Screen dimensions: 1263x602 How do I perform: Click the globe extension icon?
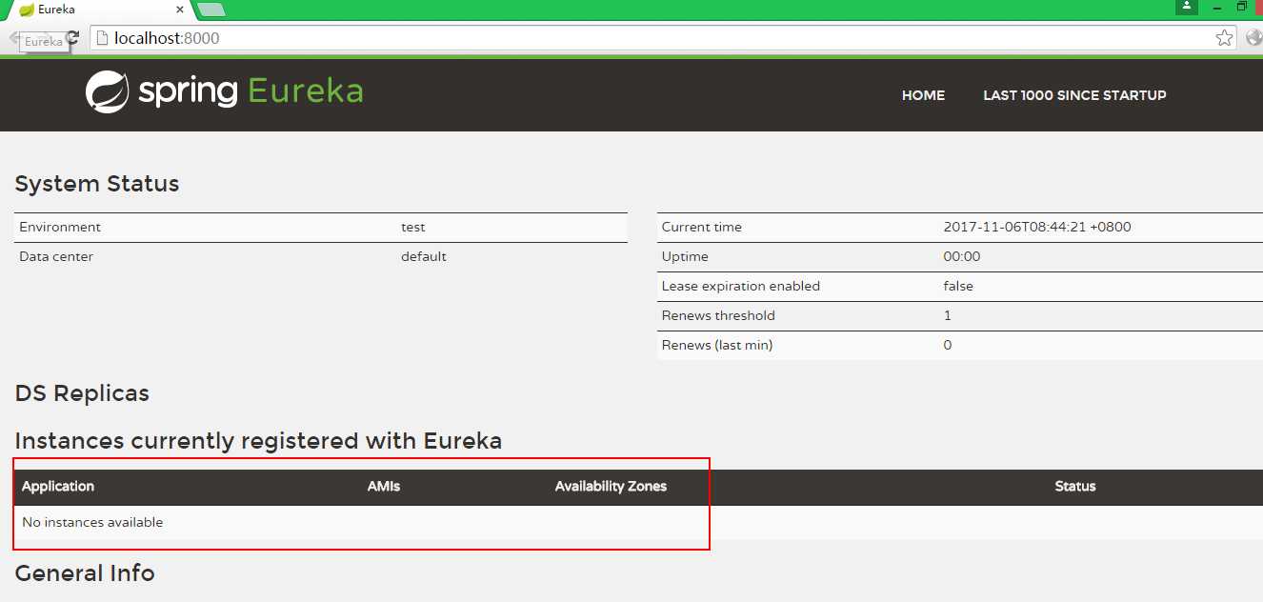[1253, 38]
